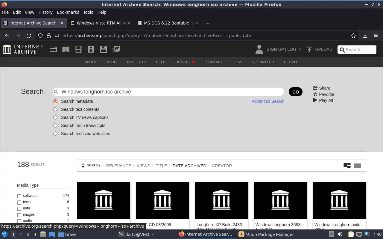This screenshot has width=383, height=239.
Task: Open Longhorn XP Build 2433 thumbnail
Action: (221, 200)
